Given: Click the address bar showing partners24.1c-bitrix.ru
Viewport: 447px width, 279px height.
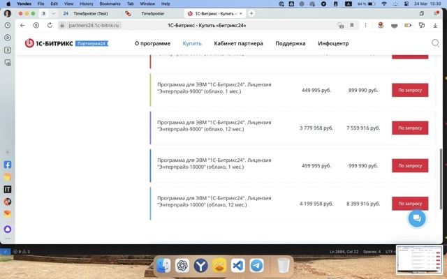Looking at the screenshot, I should pos(94,25).
